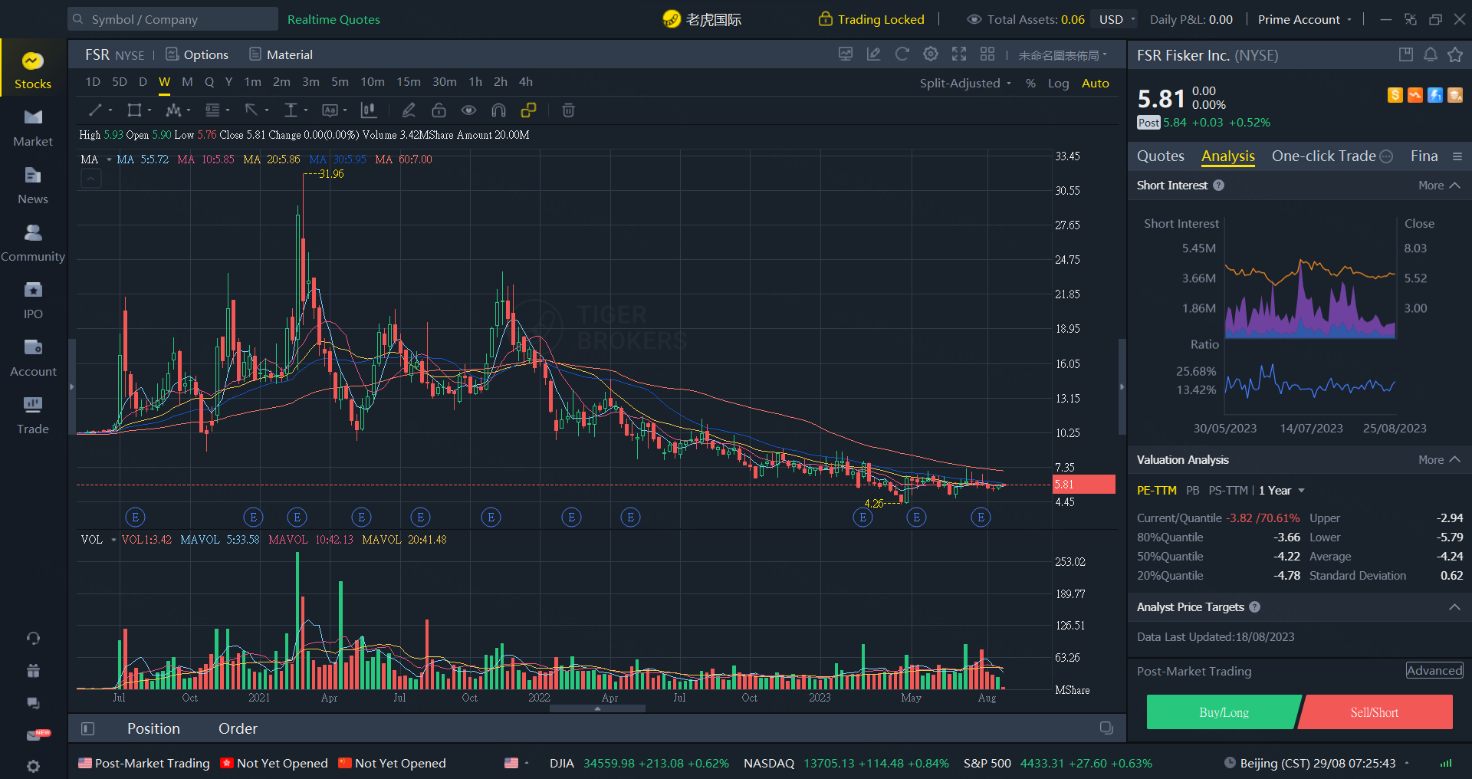Switch to weekly W timeframe

[164, 82]
